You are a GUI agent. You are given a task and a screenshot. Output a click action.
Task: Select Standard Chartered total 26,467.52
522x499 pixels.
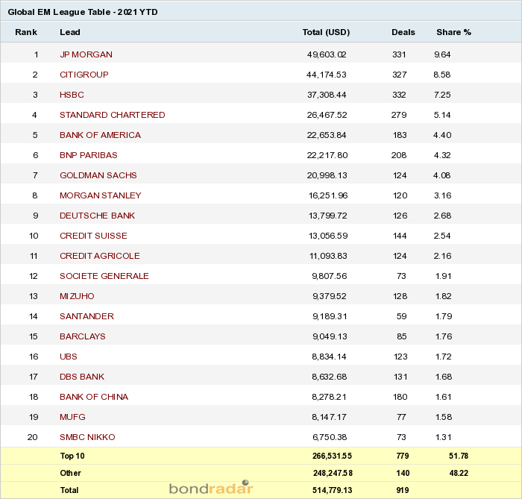pyautogui.click(x=327, y=115)
